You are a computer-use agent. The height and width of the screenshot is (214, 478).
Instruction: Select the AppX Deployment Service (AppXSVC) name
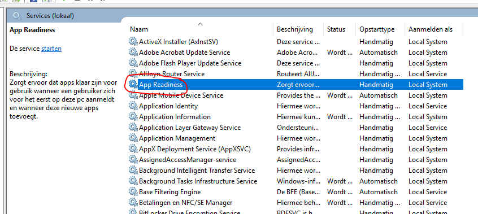[x=195, y=149]
